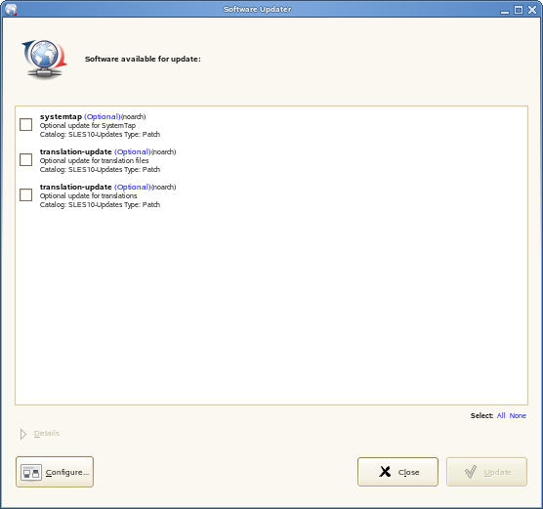Click 'Optional update for translation files' text

tap(94, 161)
